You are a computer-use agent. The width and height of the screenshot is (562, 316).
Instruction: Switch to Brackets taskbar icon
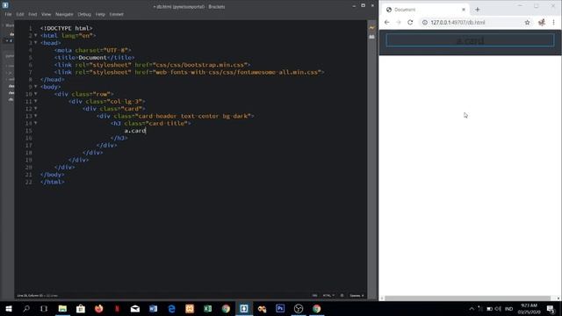244,308
